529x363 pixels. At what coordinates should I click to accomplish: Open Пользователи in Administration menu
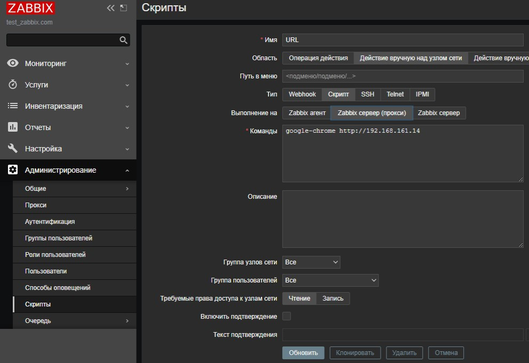click(46, 271)
